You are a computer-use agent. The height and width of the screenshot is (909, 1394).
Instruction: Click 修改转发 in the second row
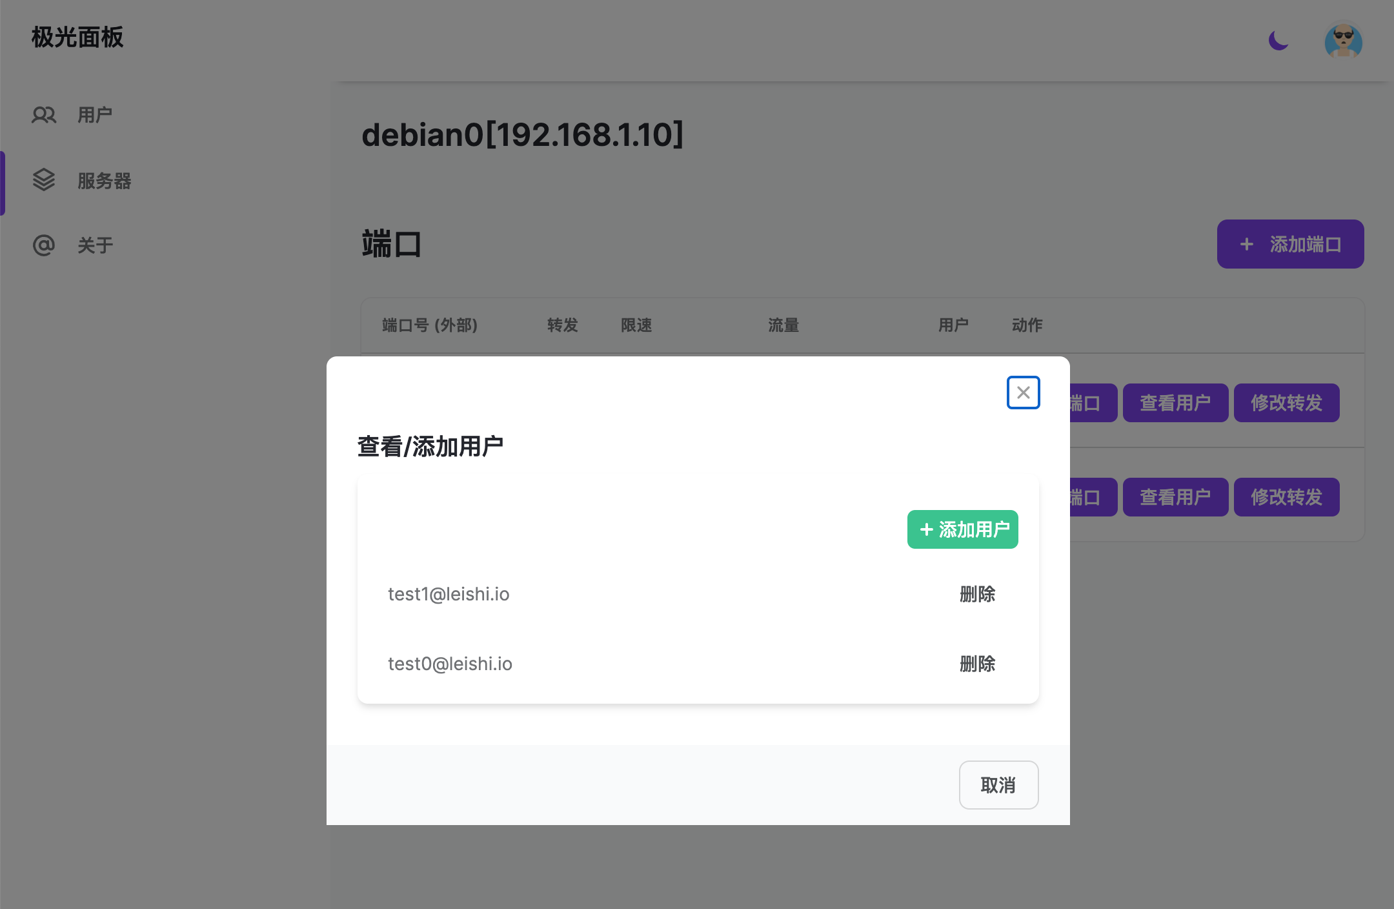pyautogui.click(x=1286, y=497)
